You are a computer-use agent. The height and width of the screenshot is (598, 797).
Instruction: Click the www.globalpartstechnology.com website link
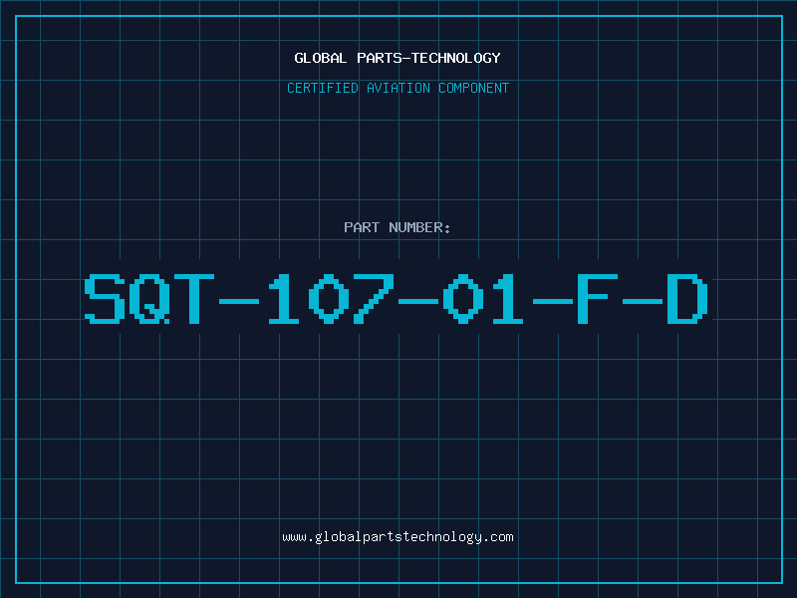pyautogui.click(x=398, y=537)
